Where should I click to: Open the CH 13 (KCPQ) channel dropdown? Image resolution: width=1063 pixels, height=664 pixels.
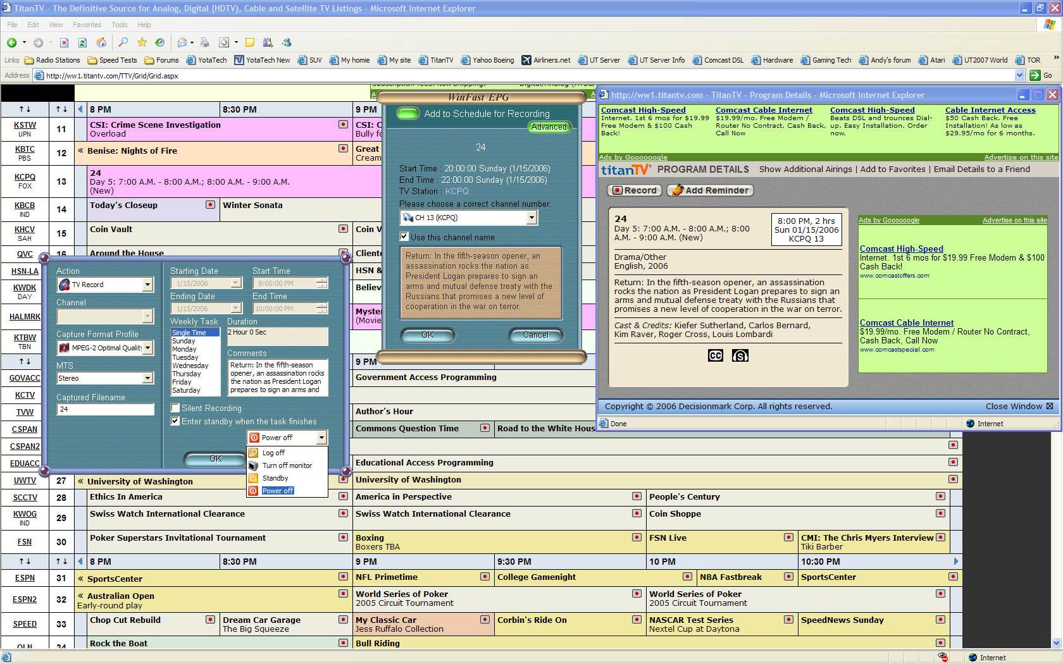[531, 218]
